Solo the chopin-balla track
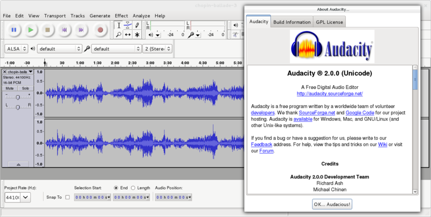Screen dimensions: 431x217 pyautogui.click(x=25, y=88)
